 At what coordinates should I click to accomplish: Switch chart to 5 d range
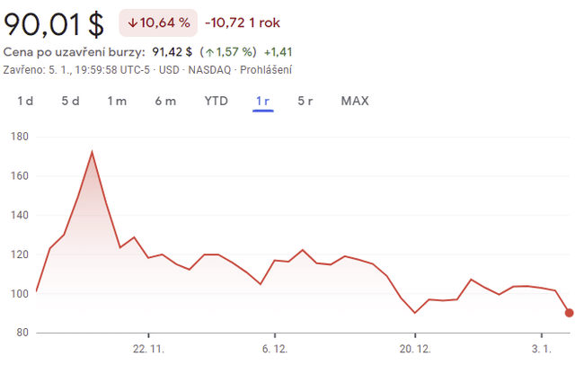pos(70,101)
